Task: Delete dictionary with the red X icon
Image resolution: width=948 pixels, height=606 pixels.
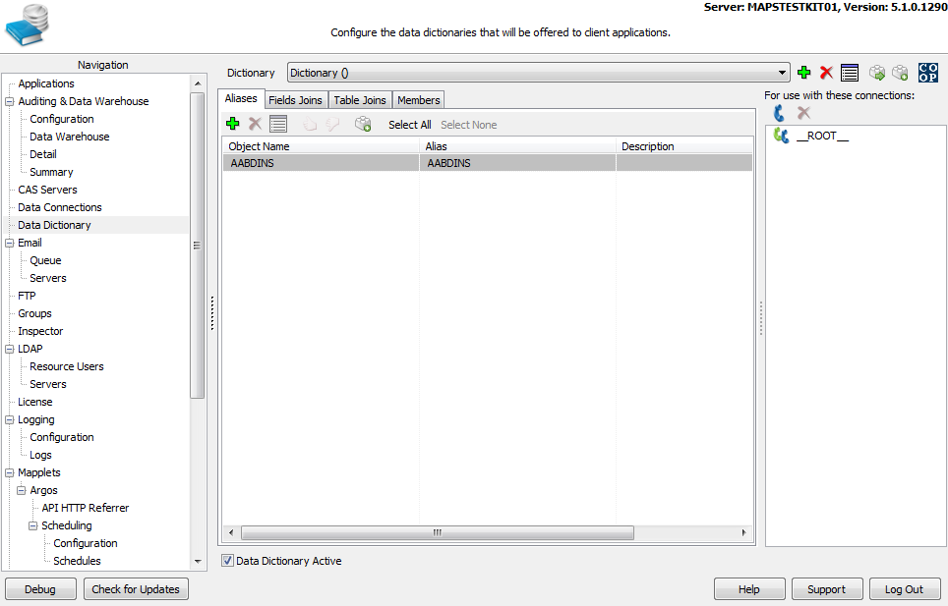Action: point(826,73)
